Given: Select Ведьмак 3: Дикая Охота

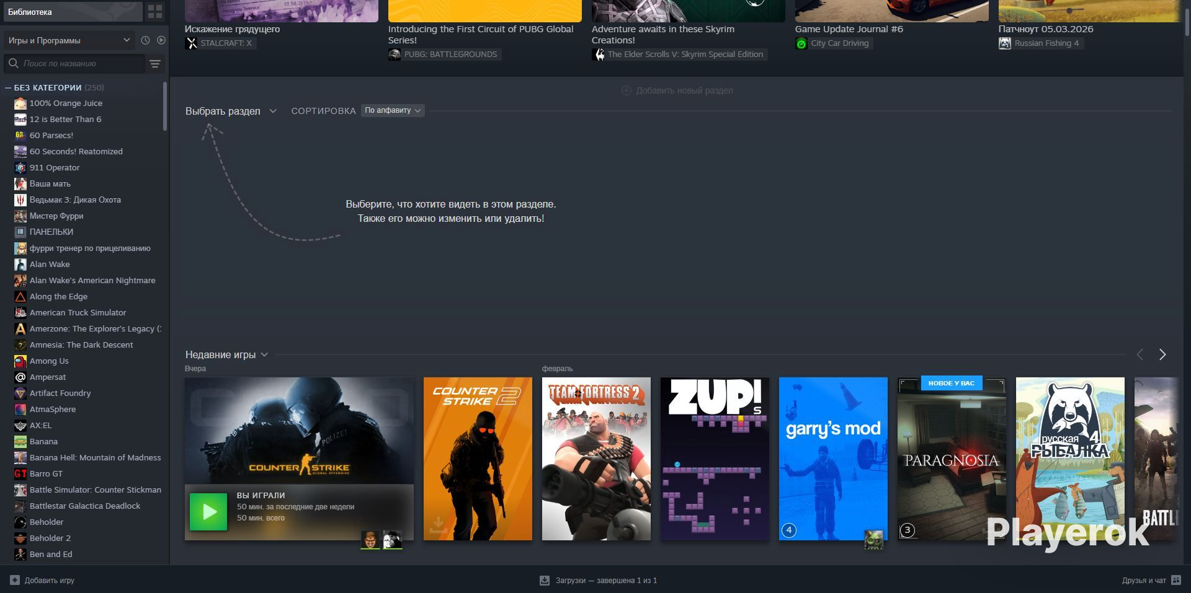Looking at the screenshot, I should 75,200.
